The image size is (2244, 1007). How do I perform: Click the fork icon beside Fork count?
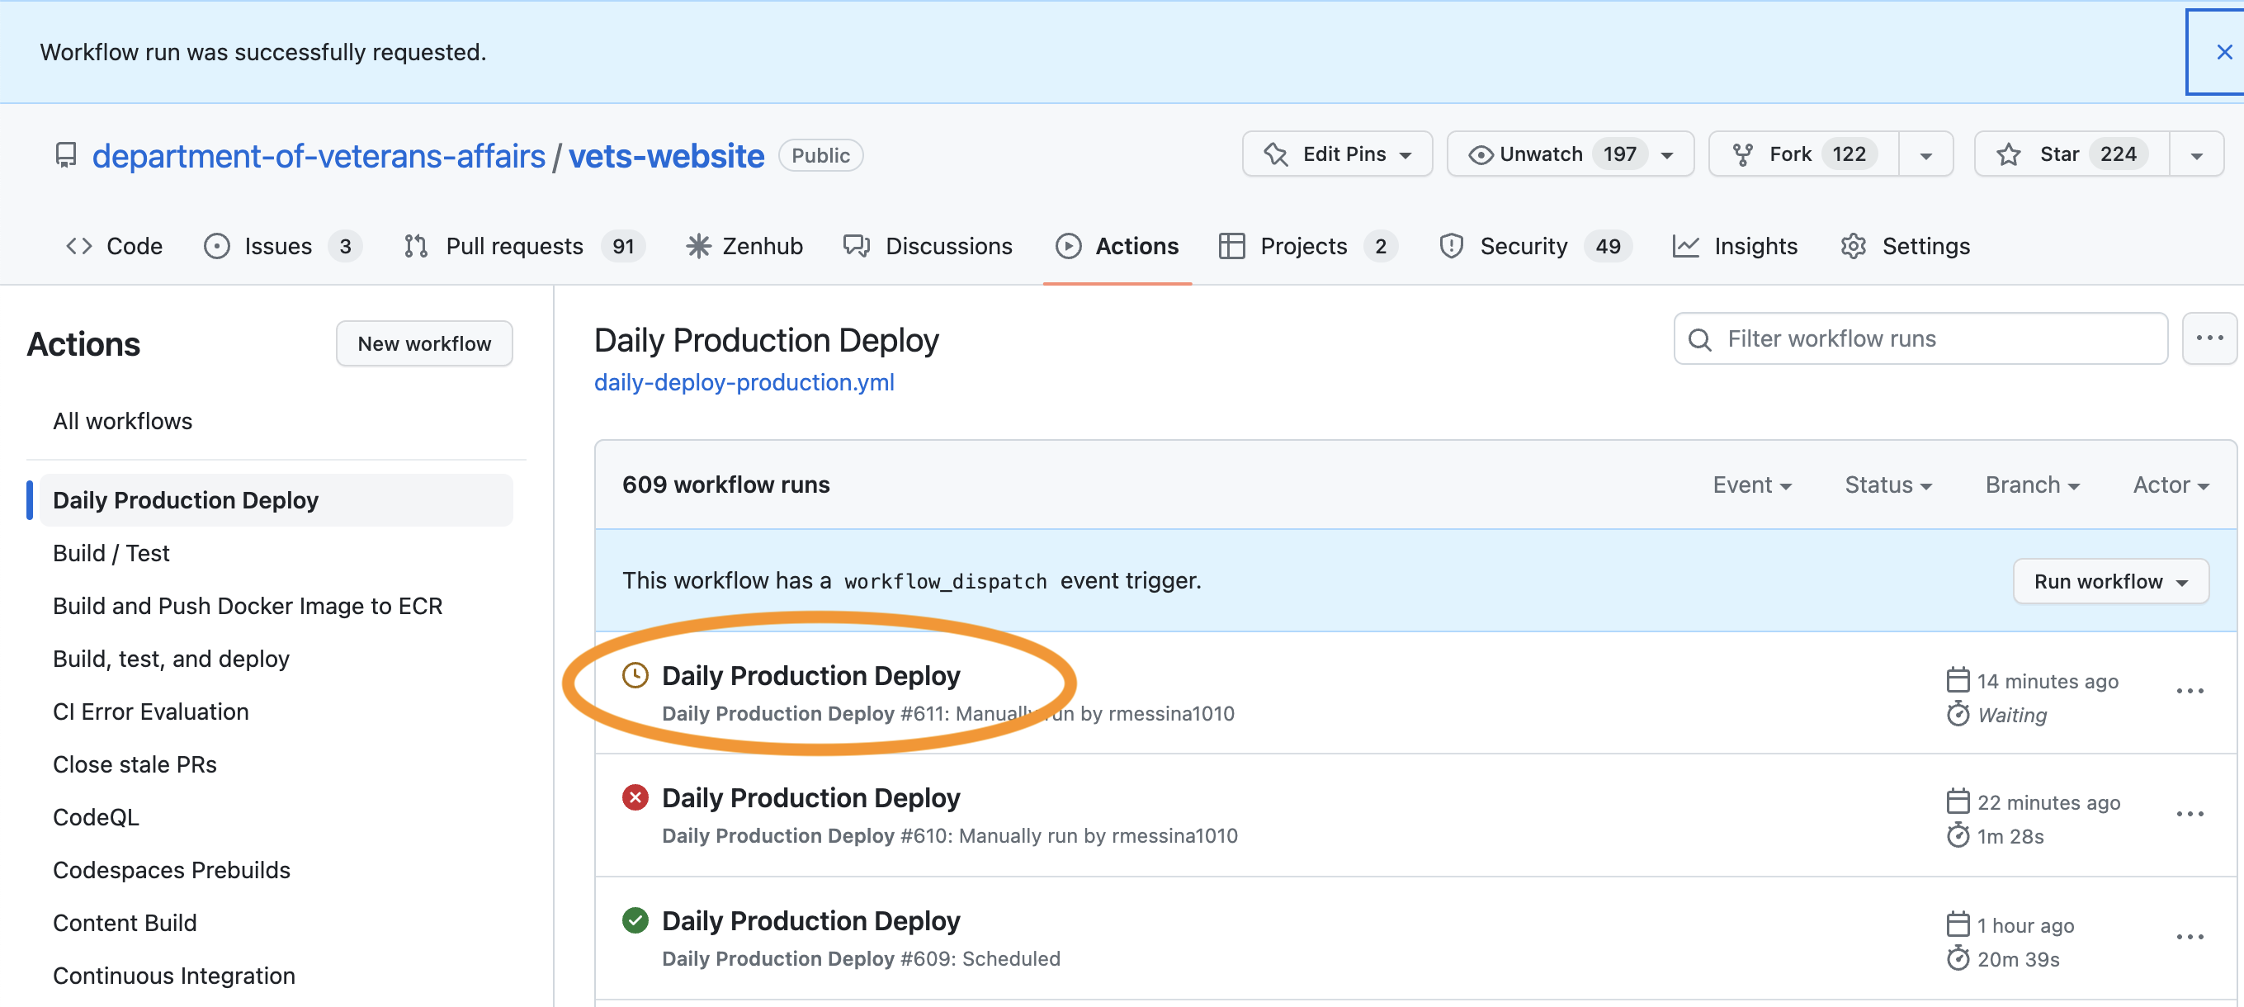click(x=1743, y=154)
